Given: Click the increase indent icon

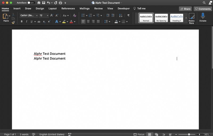Looking at the screenshot, I should pos(113,15).
